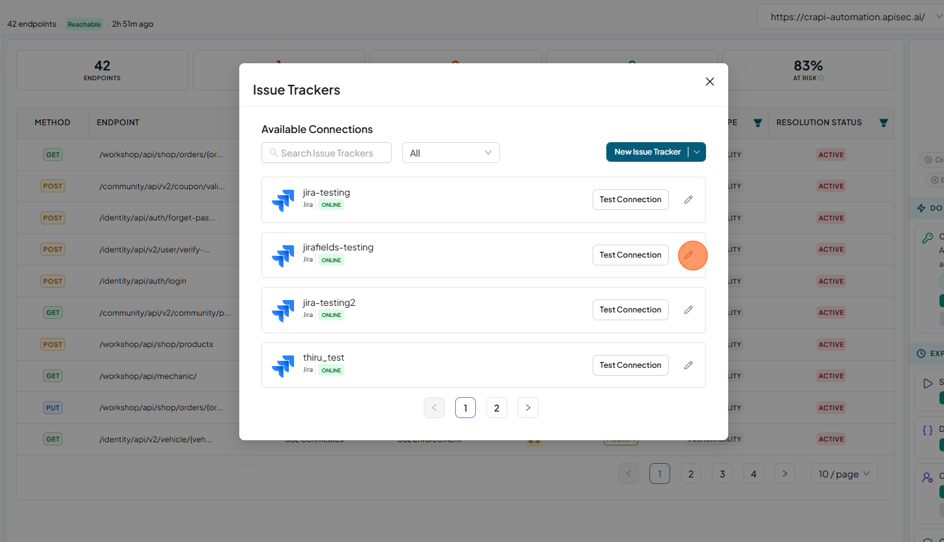Open the Resolution Status column filter
The width and height of the screenshot is (944, 542).
click(883, 123)
